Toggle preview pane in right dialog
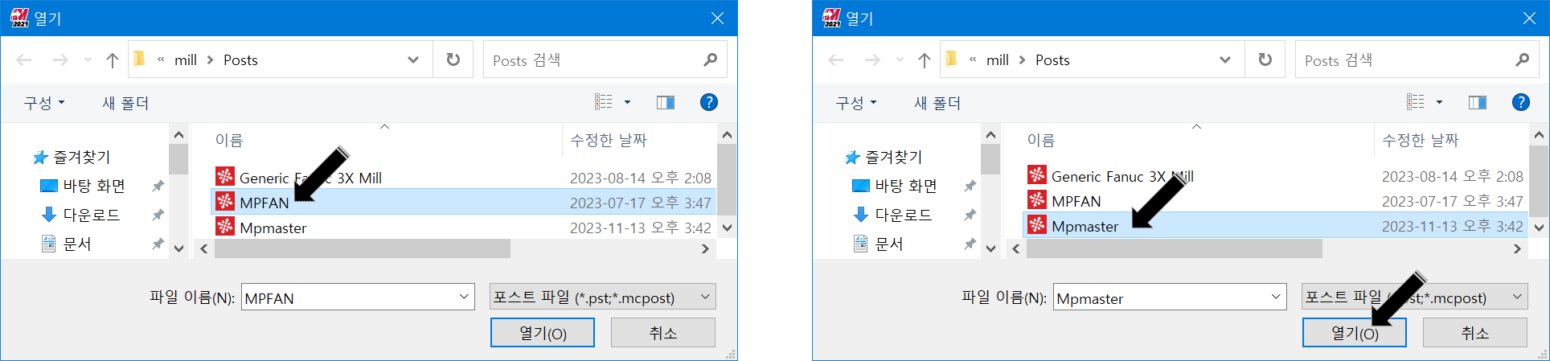 tap(1478, 102)
